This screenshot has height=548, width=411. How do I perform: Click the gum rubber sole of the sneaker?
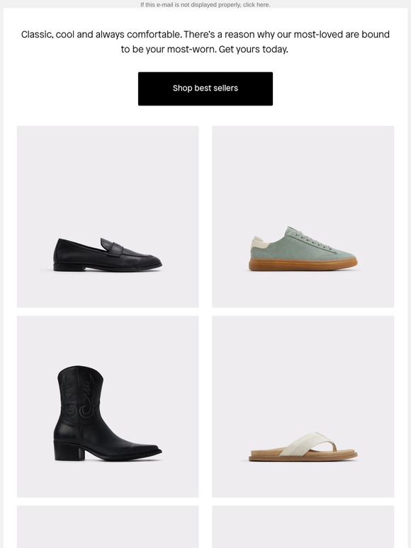(303, 264)
